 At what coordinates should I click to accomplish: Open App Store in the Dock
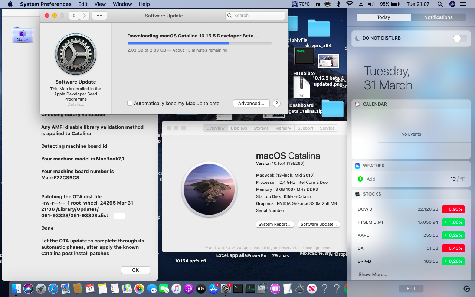[213, 288]
